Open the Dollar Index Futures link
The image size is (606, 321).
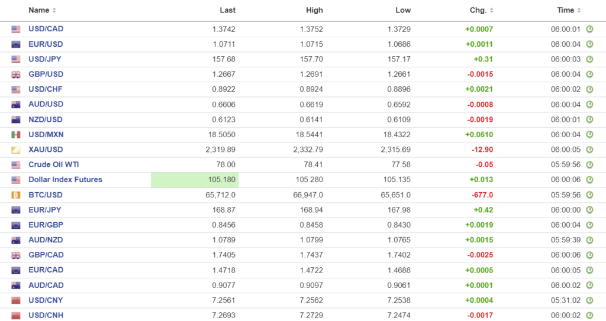(65, 180)
